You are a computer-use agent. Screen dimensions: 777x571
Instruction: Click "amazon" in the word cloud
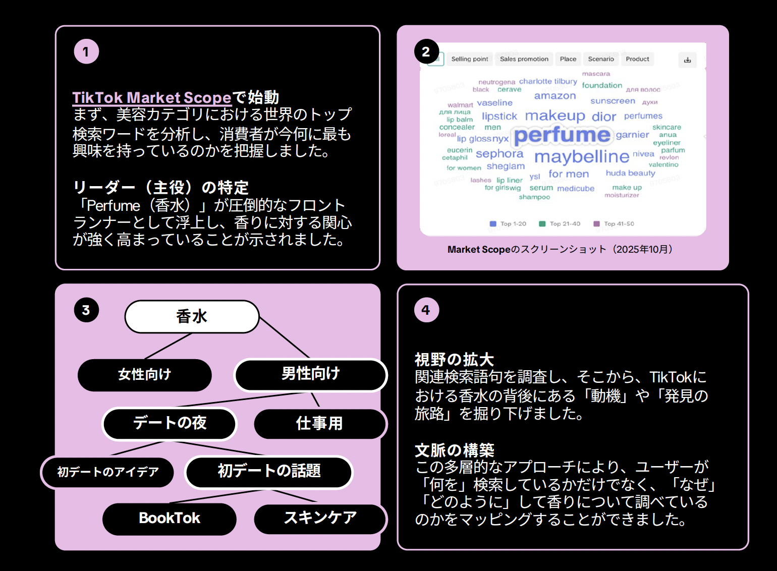555,96
